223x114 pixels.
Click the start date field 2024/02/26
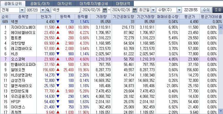coord(92,10)
